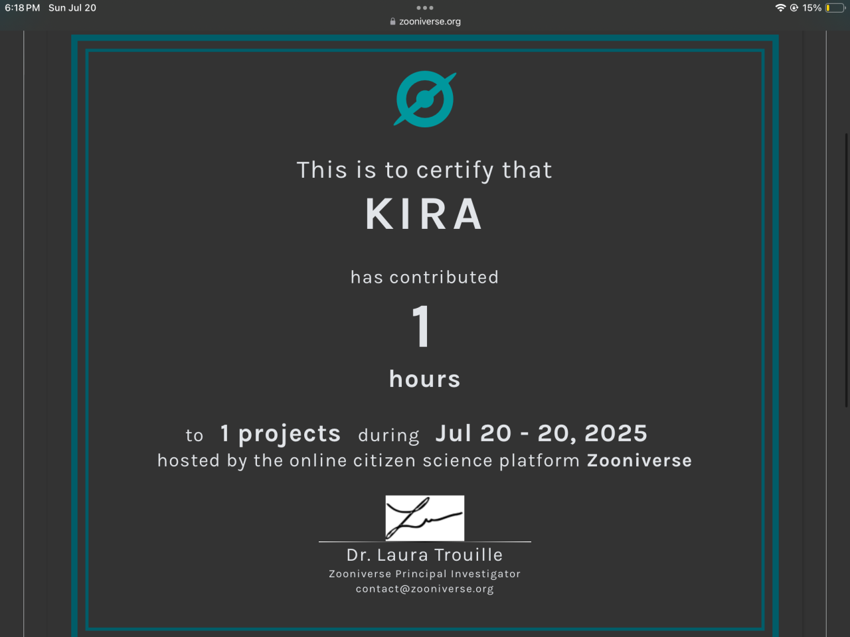Click the large number 1 hours value

point(421,326)
